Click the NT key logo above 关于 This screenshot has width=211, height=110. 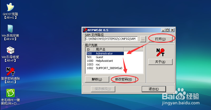160,52
